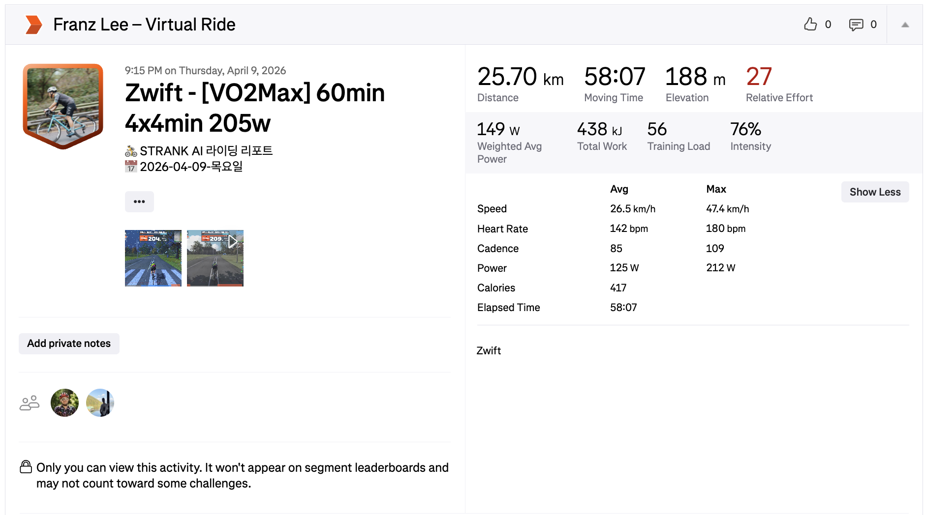View the first rider avatar with helmet
The height and width of the screenshot is (515, 925).
[64, 403]
